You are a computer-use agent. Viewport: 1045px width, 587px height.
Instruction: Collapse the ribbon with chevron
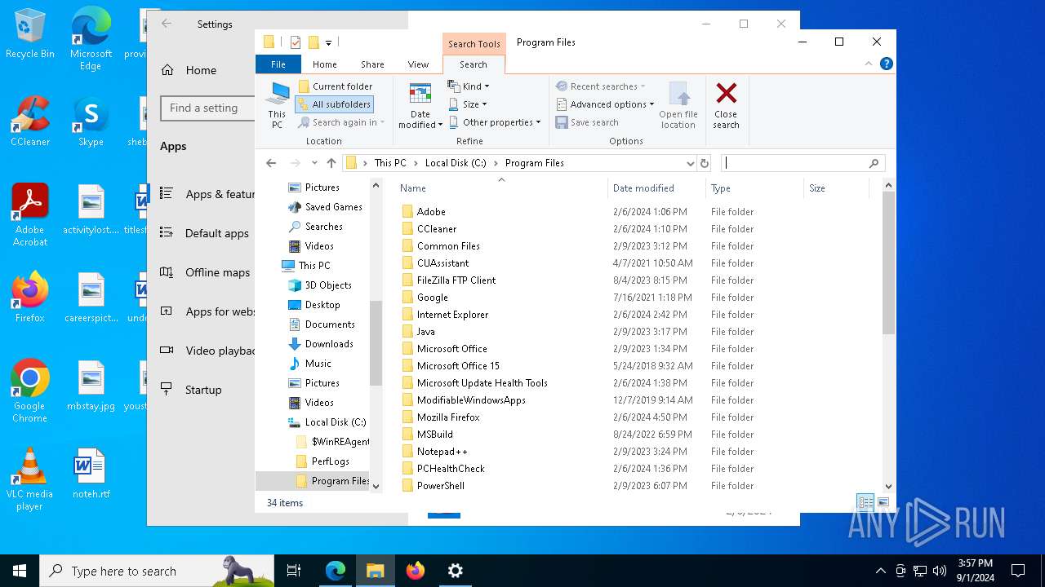pos(869,64)
